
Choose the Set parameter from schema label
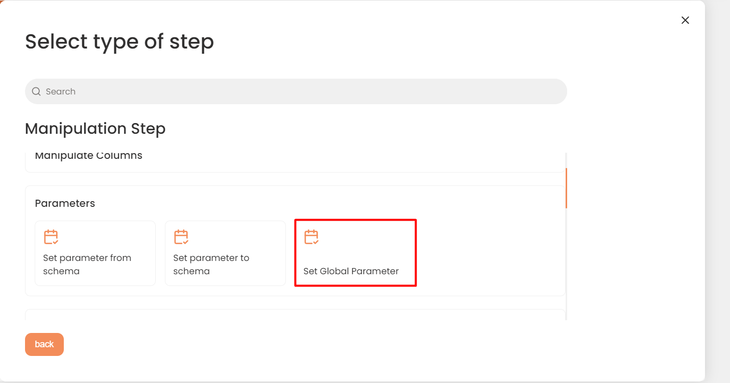(x=87, y=265)
